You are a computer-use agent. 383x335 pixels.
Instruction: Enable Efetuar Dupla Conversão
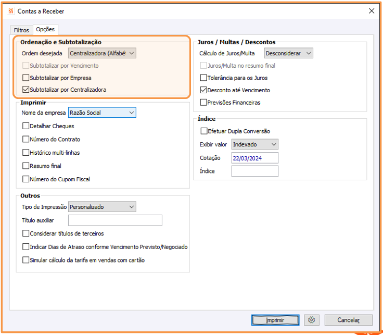click(203, 131)
